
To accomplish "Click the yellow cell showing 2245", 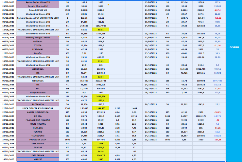I will pyautogui.click(x=101, y=144).
